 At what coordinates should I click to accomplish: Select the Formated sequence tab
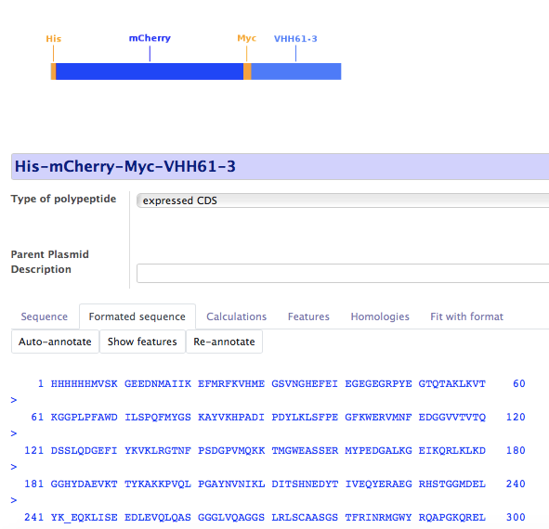click(x=137, y=316)
